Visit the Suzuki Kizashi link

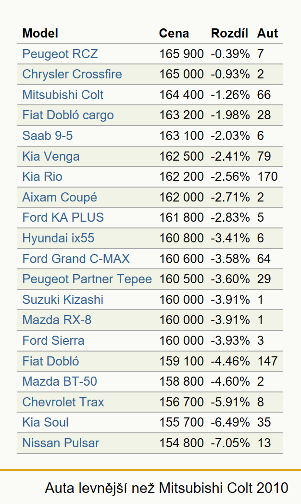(63, 300)
